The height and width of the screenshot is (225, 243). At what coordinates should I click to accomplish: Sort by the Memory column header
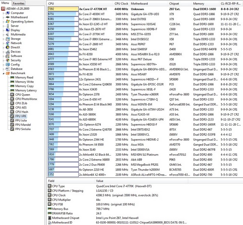(206, 3)
